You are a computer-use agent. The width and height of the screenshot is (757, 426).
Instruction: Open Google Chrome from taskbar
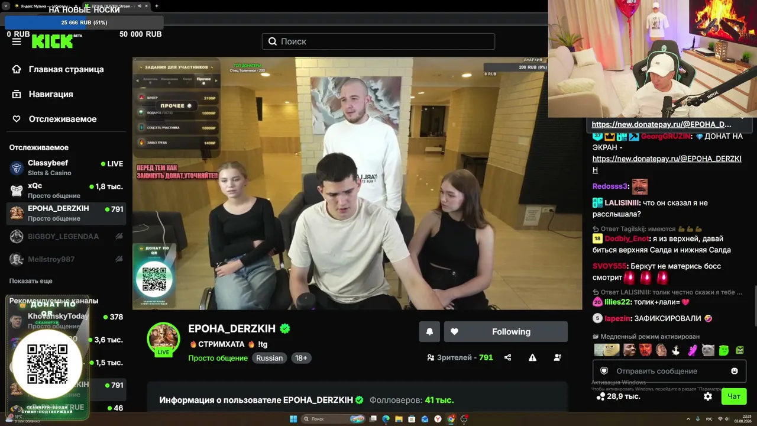coord(451,419)
